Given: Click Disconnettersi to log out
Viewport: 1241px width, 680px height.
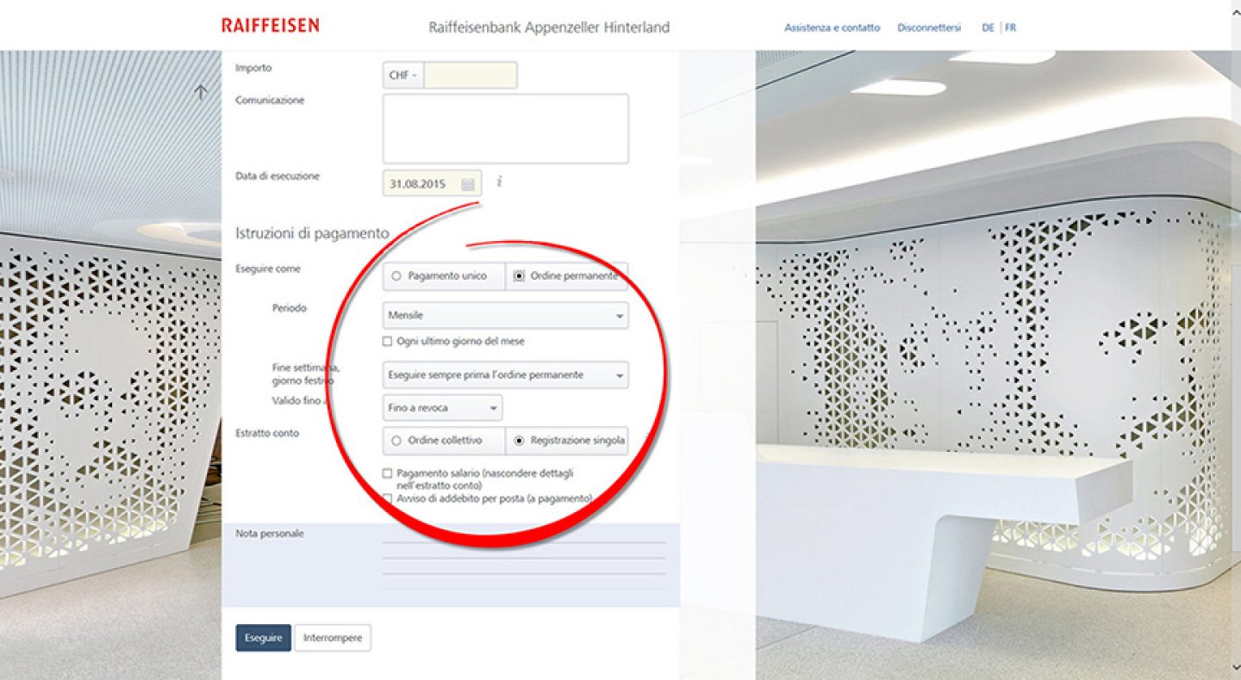Looking at the screenshot, I should pos(928,28).
